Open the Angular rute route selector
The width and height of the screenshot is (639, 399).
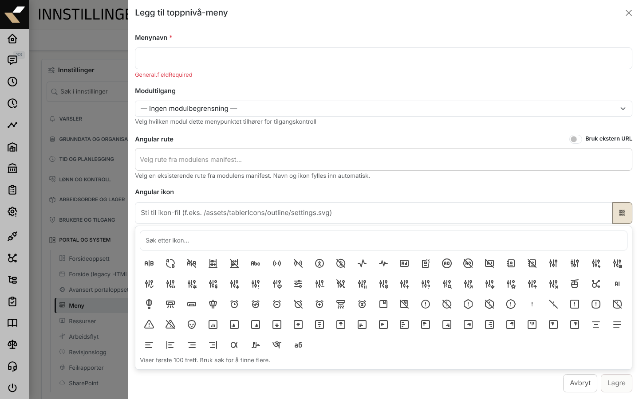point(383,160)
